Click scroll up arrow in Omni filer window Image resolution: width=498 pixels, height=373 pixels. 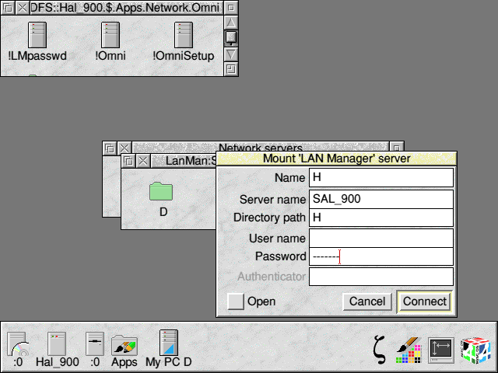tap(231, 23)
